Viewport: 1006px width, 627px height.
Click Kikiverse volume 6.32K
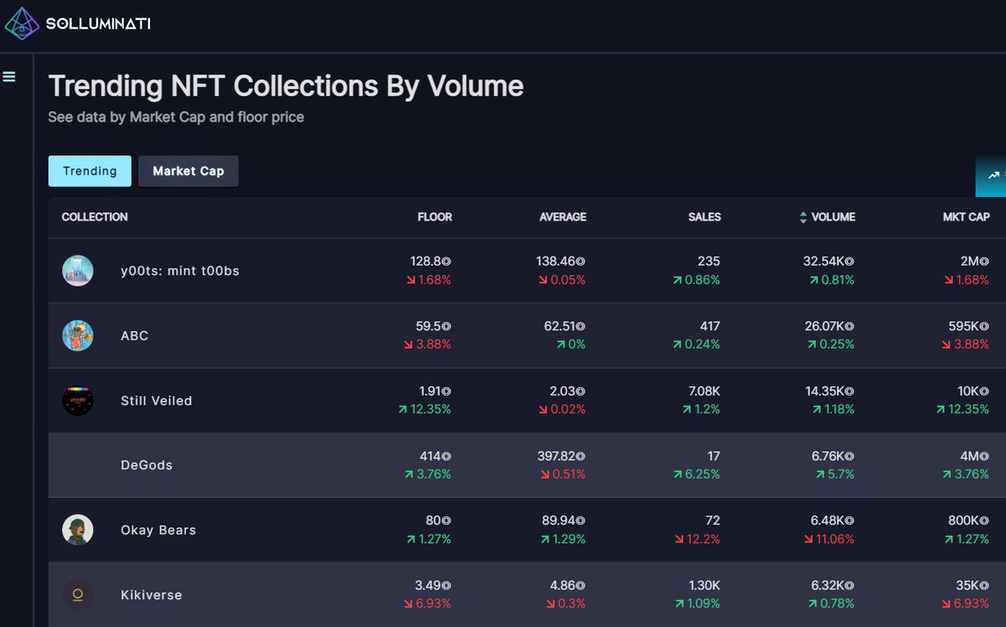coord(832,586)
